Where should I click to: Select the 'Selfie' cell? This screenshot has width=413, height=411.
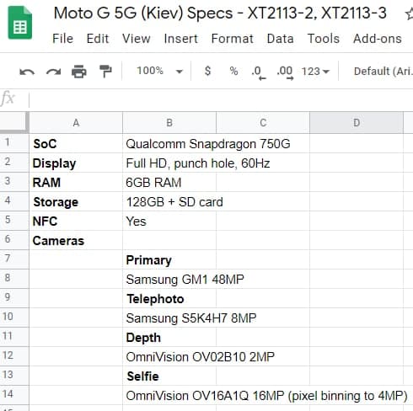[169, 376]
